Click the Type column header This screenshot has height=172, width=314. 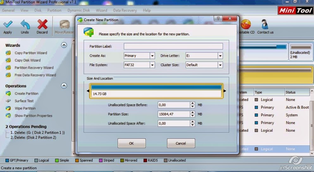click(x=269, y=92)
